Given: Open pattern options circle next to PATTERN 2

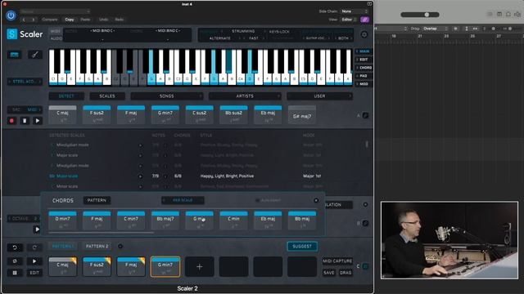Looking at the screenshot, I should coord(120,247).
